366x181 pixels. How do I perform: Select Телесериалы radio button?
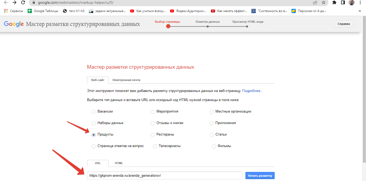(x=155, y=146)
